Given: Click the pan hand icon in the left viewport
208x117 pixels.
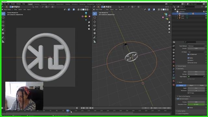Looking at the screenshot, I should coord(89,26).
